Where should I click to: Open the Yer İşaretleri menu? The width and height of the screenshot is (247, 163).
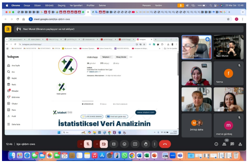77,5
